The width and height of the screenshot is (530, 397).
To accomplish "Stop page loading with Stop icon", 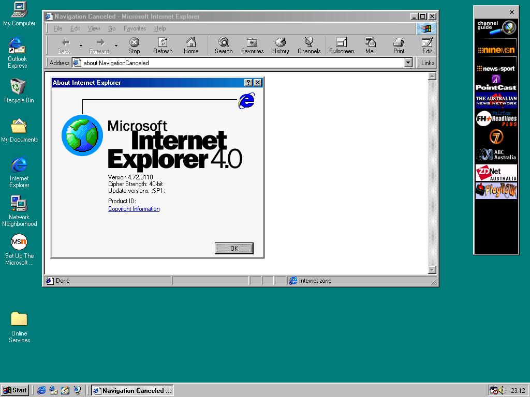I will point(134,45).
